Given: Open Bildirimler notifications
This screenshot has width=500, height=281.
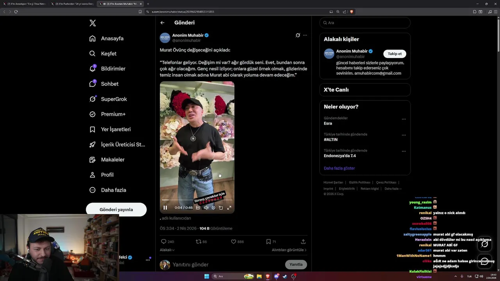Looking at the screenshot, I should [107, 69].
